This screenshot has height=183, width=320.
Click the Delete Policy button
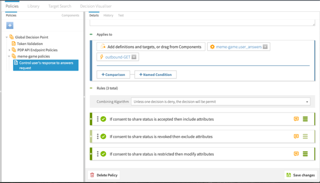(x=103, y=175)
